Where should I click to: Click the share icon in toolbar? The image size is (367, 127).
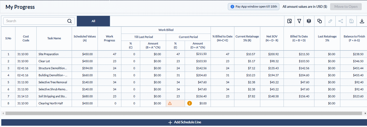click(x=341, y=21)
